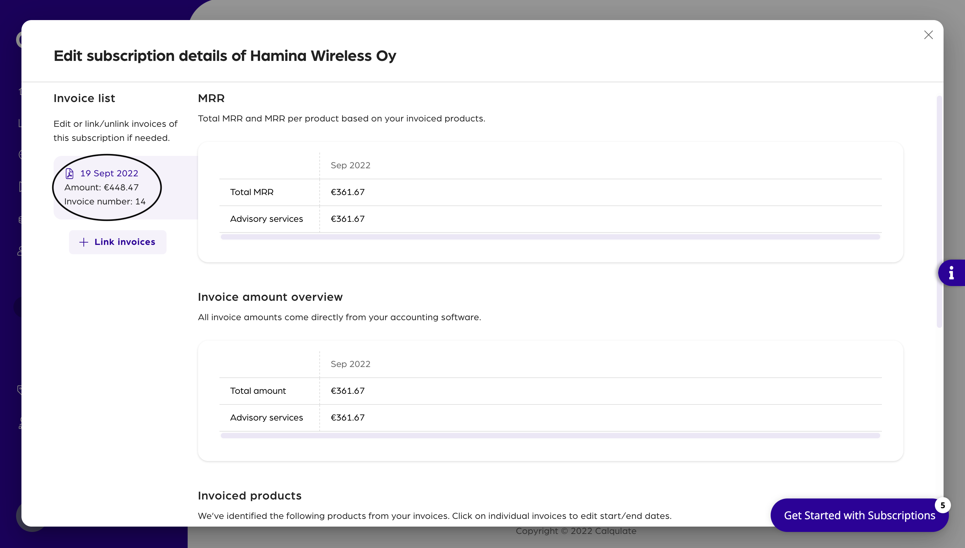
Task: Select Advisory services under Invoice amount overview
Action: [x=266, y=418]
